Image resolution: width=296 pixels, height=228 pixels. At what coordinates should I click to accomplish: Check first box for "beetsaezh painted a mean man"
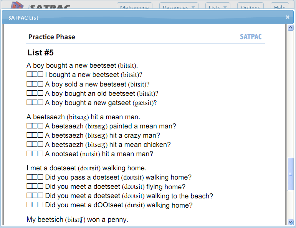click(29, 126)
